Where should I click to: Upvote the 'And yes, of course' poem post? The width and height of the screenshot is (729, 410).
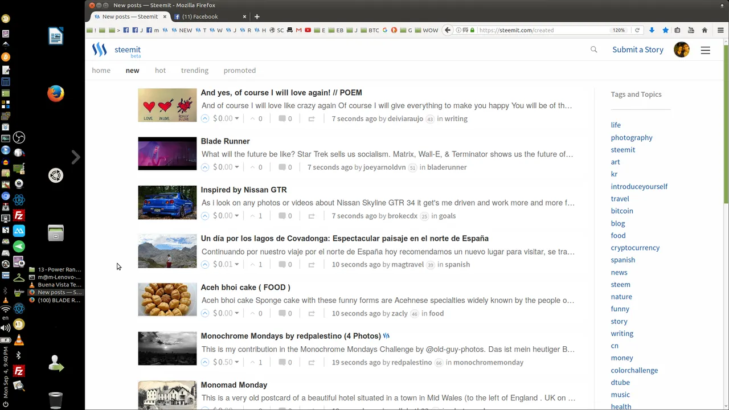(x=205, y=118)
